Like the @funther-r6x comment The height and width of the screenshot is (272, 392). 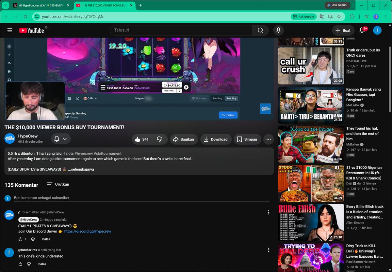pos(21,264)
